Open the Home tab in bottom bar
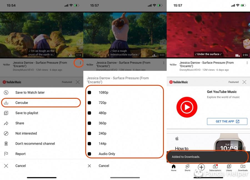Image resolution: width=250 pixels, height=180 pixels. 174,168
